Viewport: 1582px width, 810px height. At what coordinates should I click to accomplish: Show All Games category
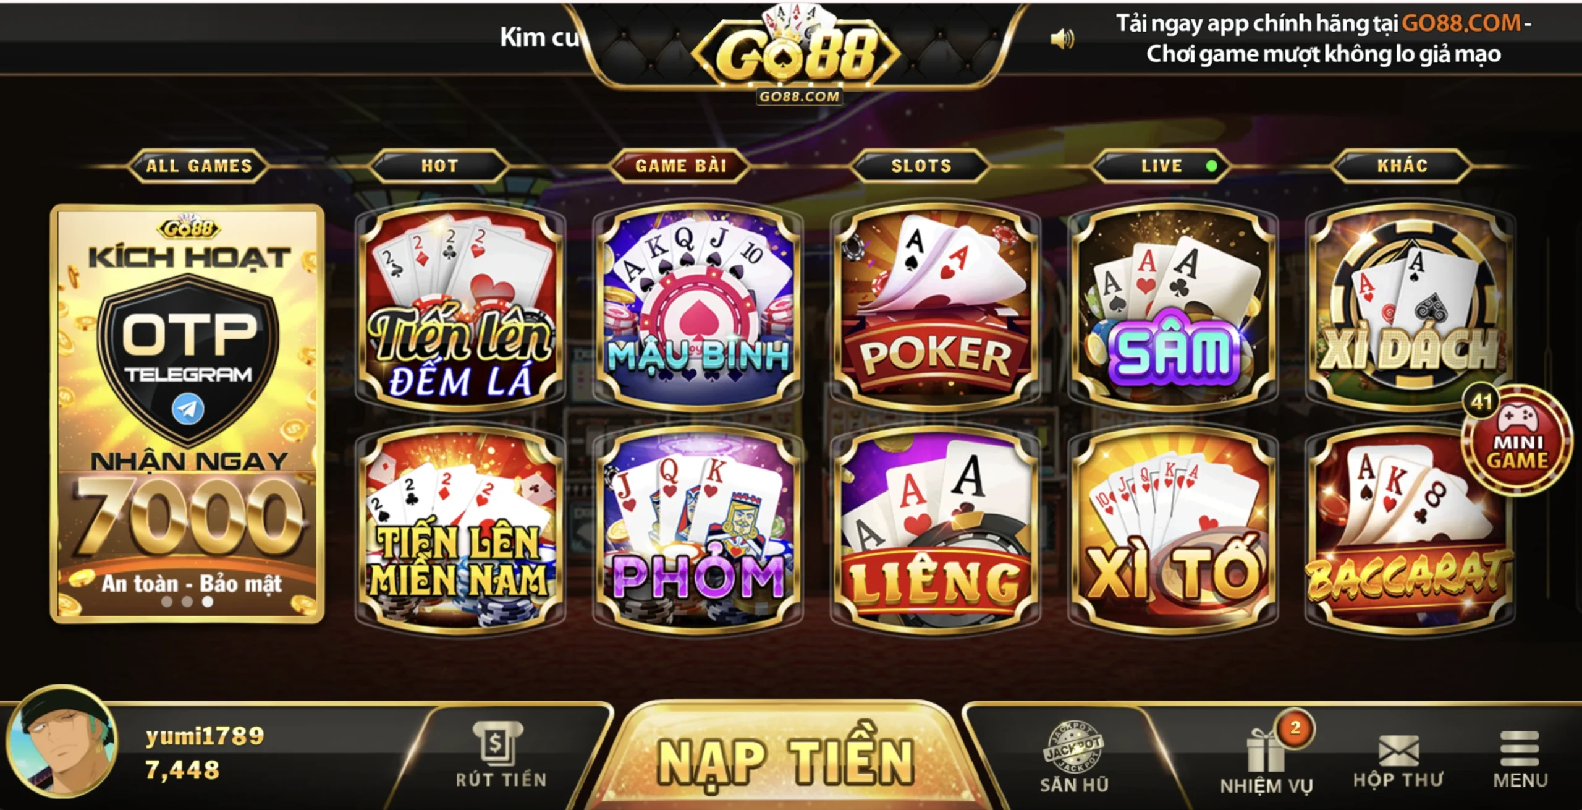click(198, 166)
